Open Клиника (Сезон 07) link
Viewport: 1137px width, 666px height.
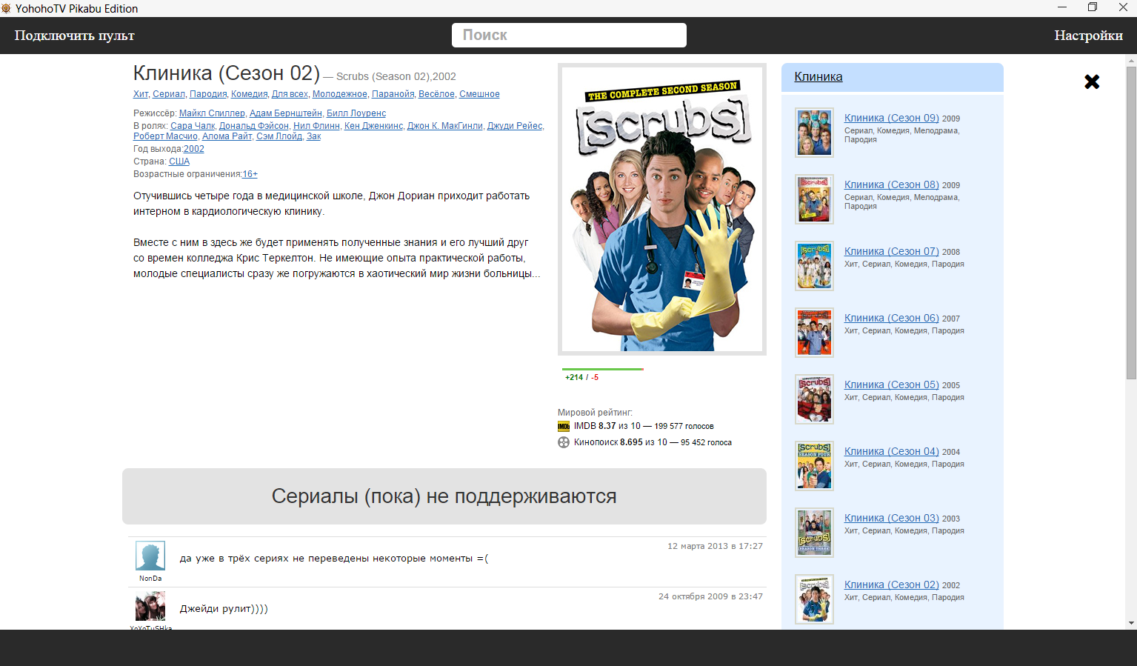(892, 251)
